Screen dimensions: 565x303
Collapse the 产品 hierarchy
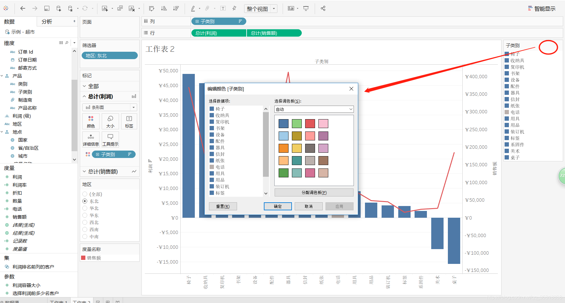click(2, 76)
